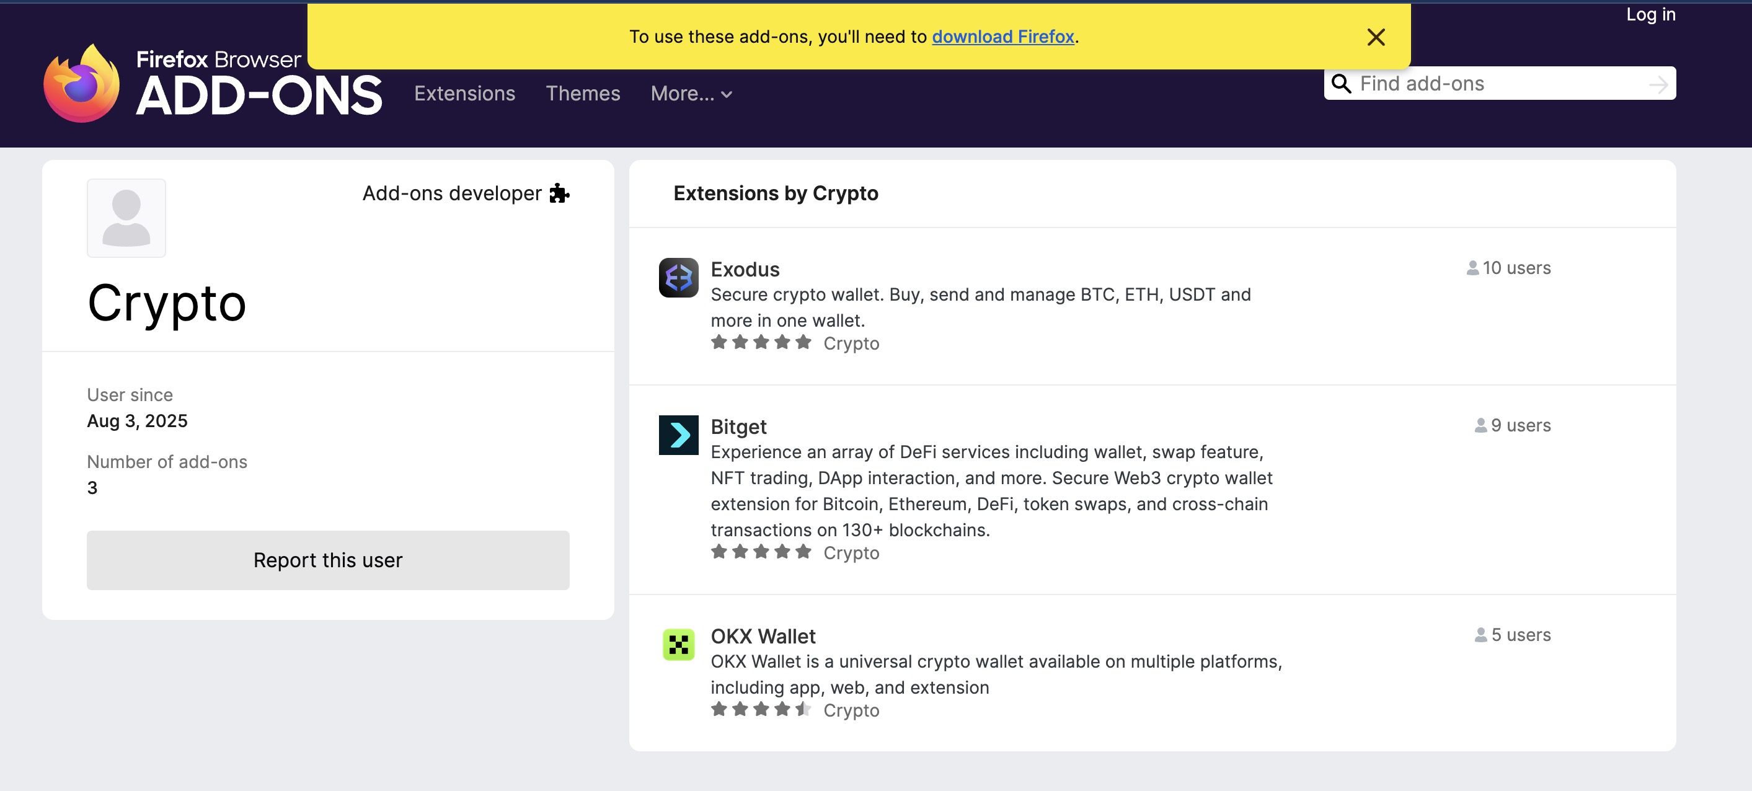
Task: Click the search magnifier icon
Action: [1341, 84]
